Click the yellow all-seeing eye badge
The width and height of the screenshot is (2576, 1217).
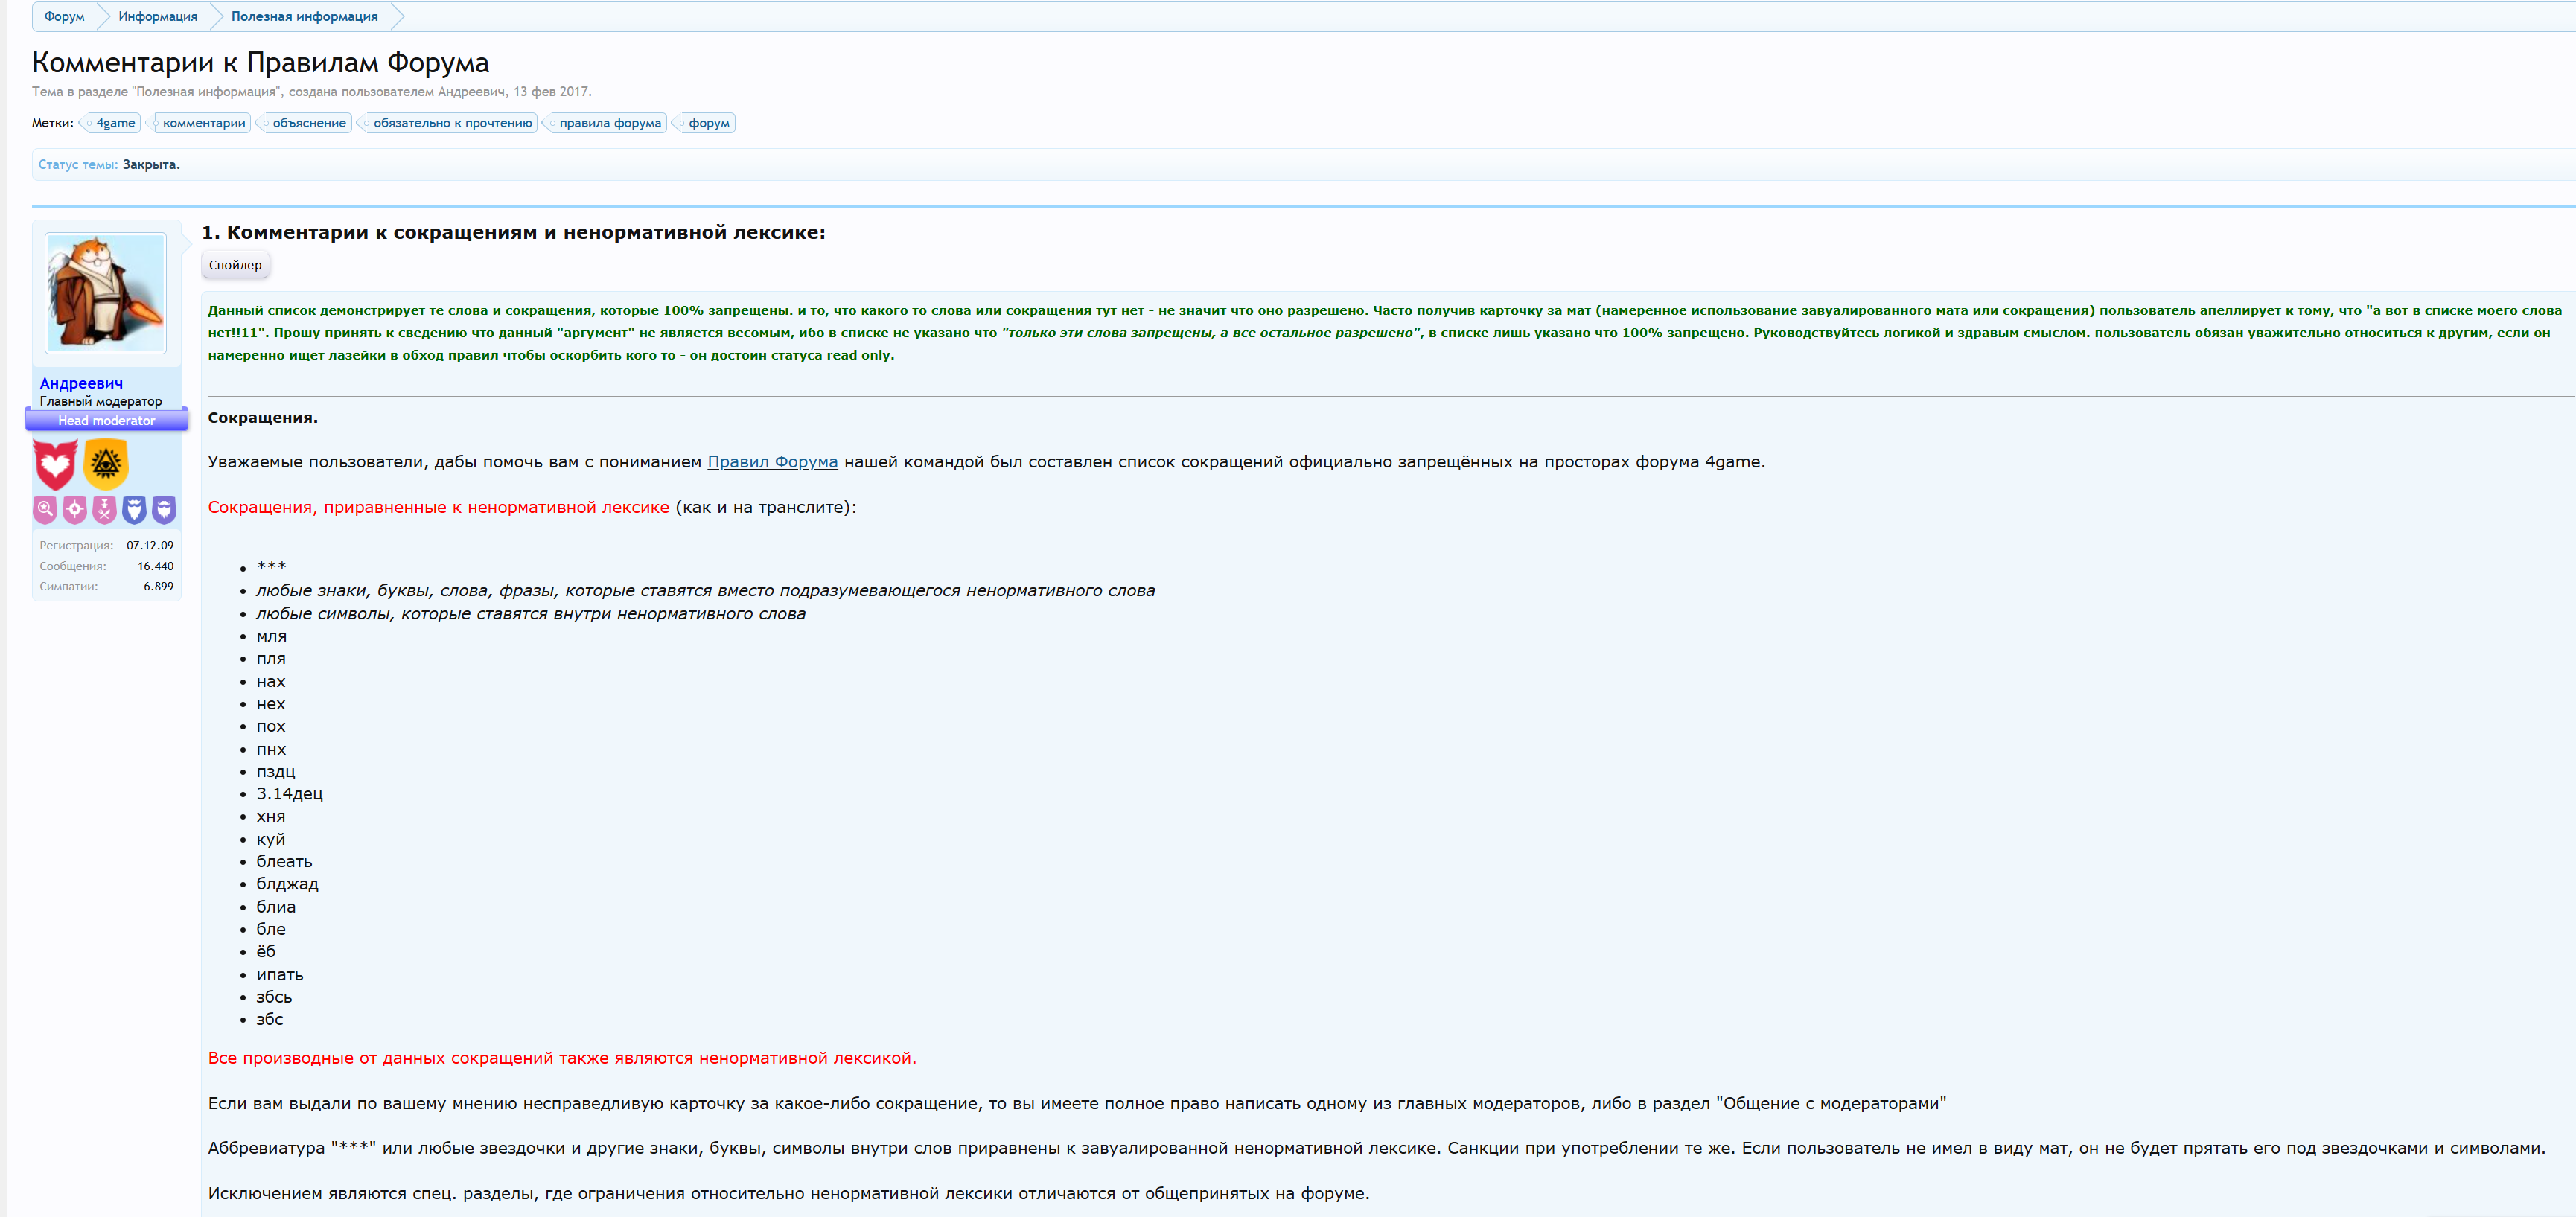point(106,464)
